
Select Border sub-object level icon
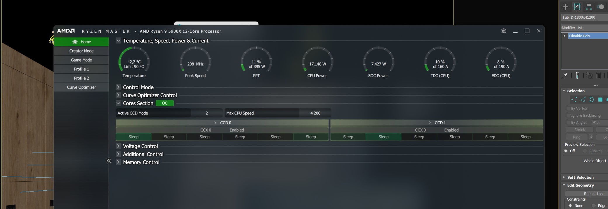591,100
